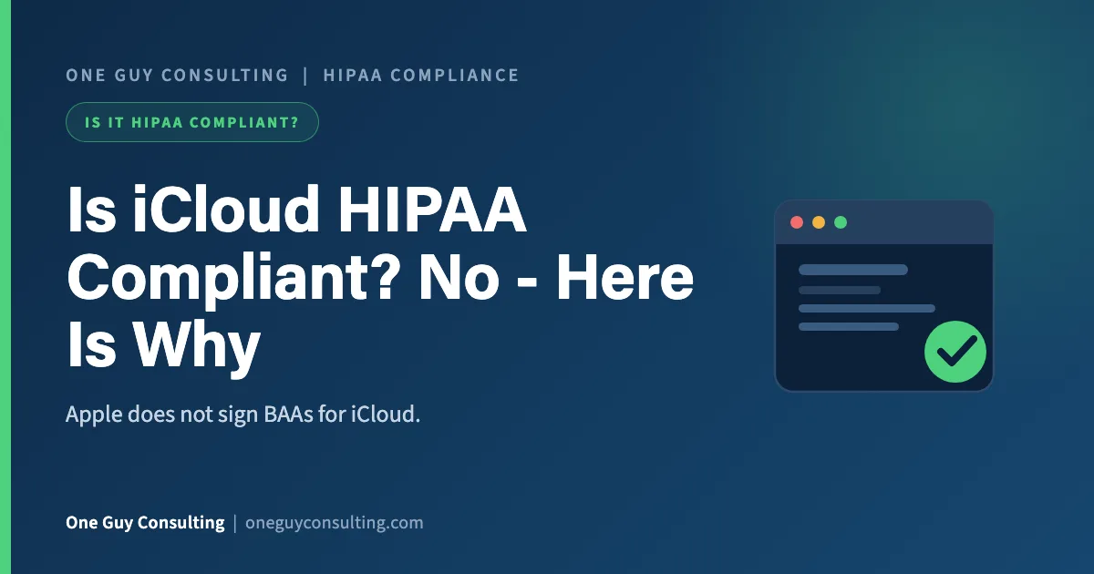Click the bold "One Guy Consulting" footer text
This screenshot has width=1094, height=574.
(x=145, y=523)
